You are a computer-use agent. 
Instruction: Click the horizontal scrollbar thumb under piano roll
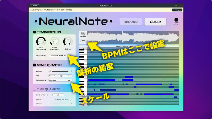coord(89,106)
